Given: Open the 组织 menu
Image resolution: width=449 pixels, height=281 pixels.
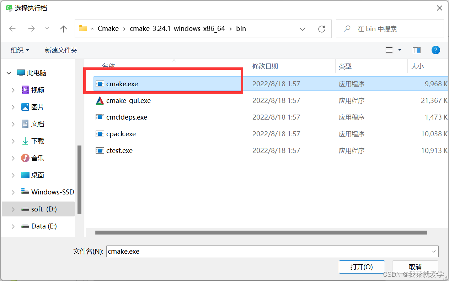Looking at the screenshot, I should click(x=20, y=50).
